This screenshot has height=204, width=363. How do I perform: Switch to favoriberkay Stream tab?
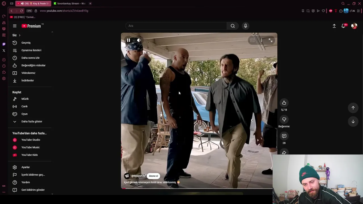click(x=70, y=3)
